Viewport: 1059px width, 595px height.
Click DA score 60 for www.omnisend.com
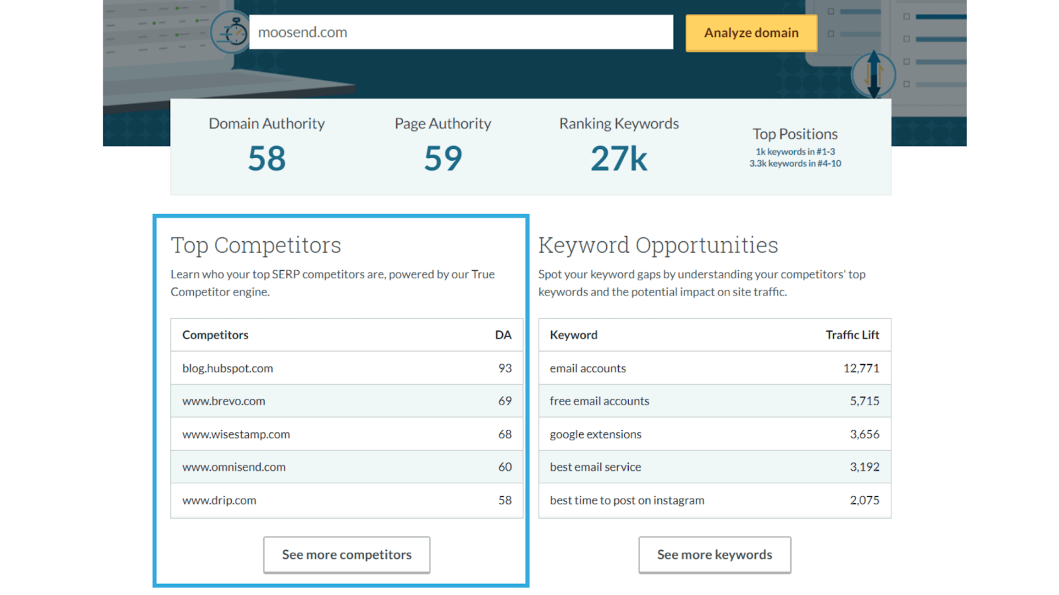tap(505, 467)
